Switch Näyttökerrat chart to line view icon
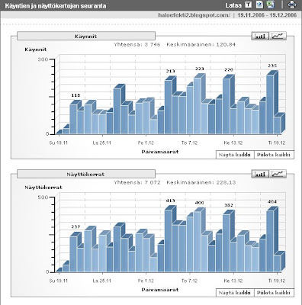The image size is (302, 305). click(278, 174)
